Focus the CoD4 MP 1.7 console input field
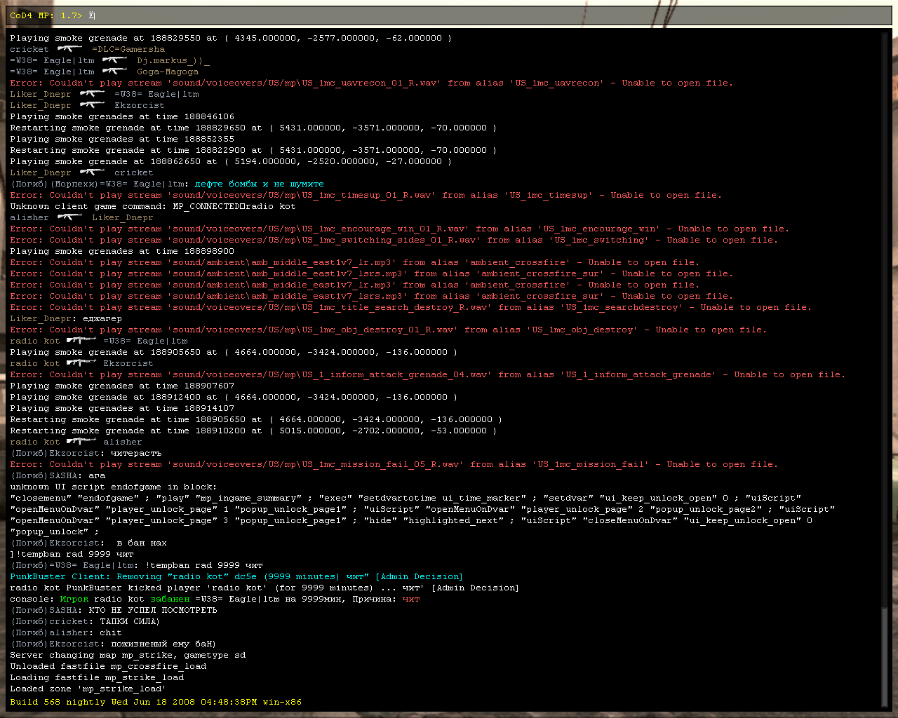Screen dimensions: 898x718 (449, 15)
